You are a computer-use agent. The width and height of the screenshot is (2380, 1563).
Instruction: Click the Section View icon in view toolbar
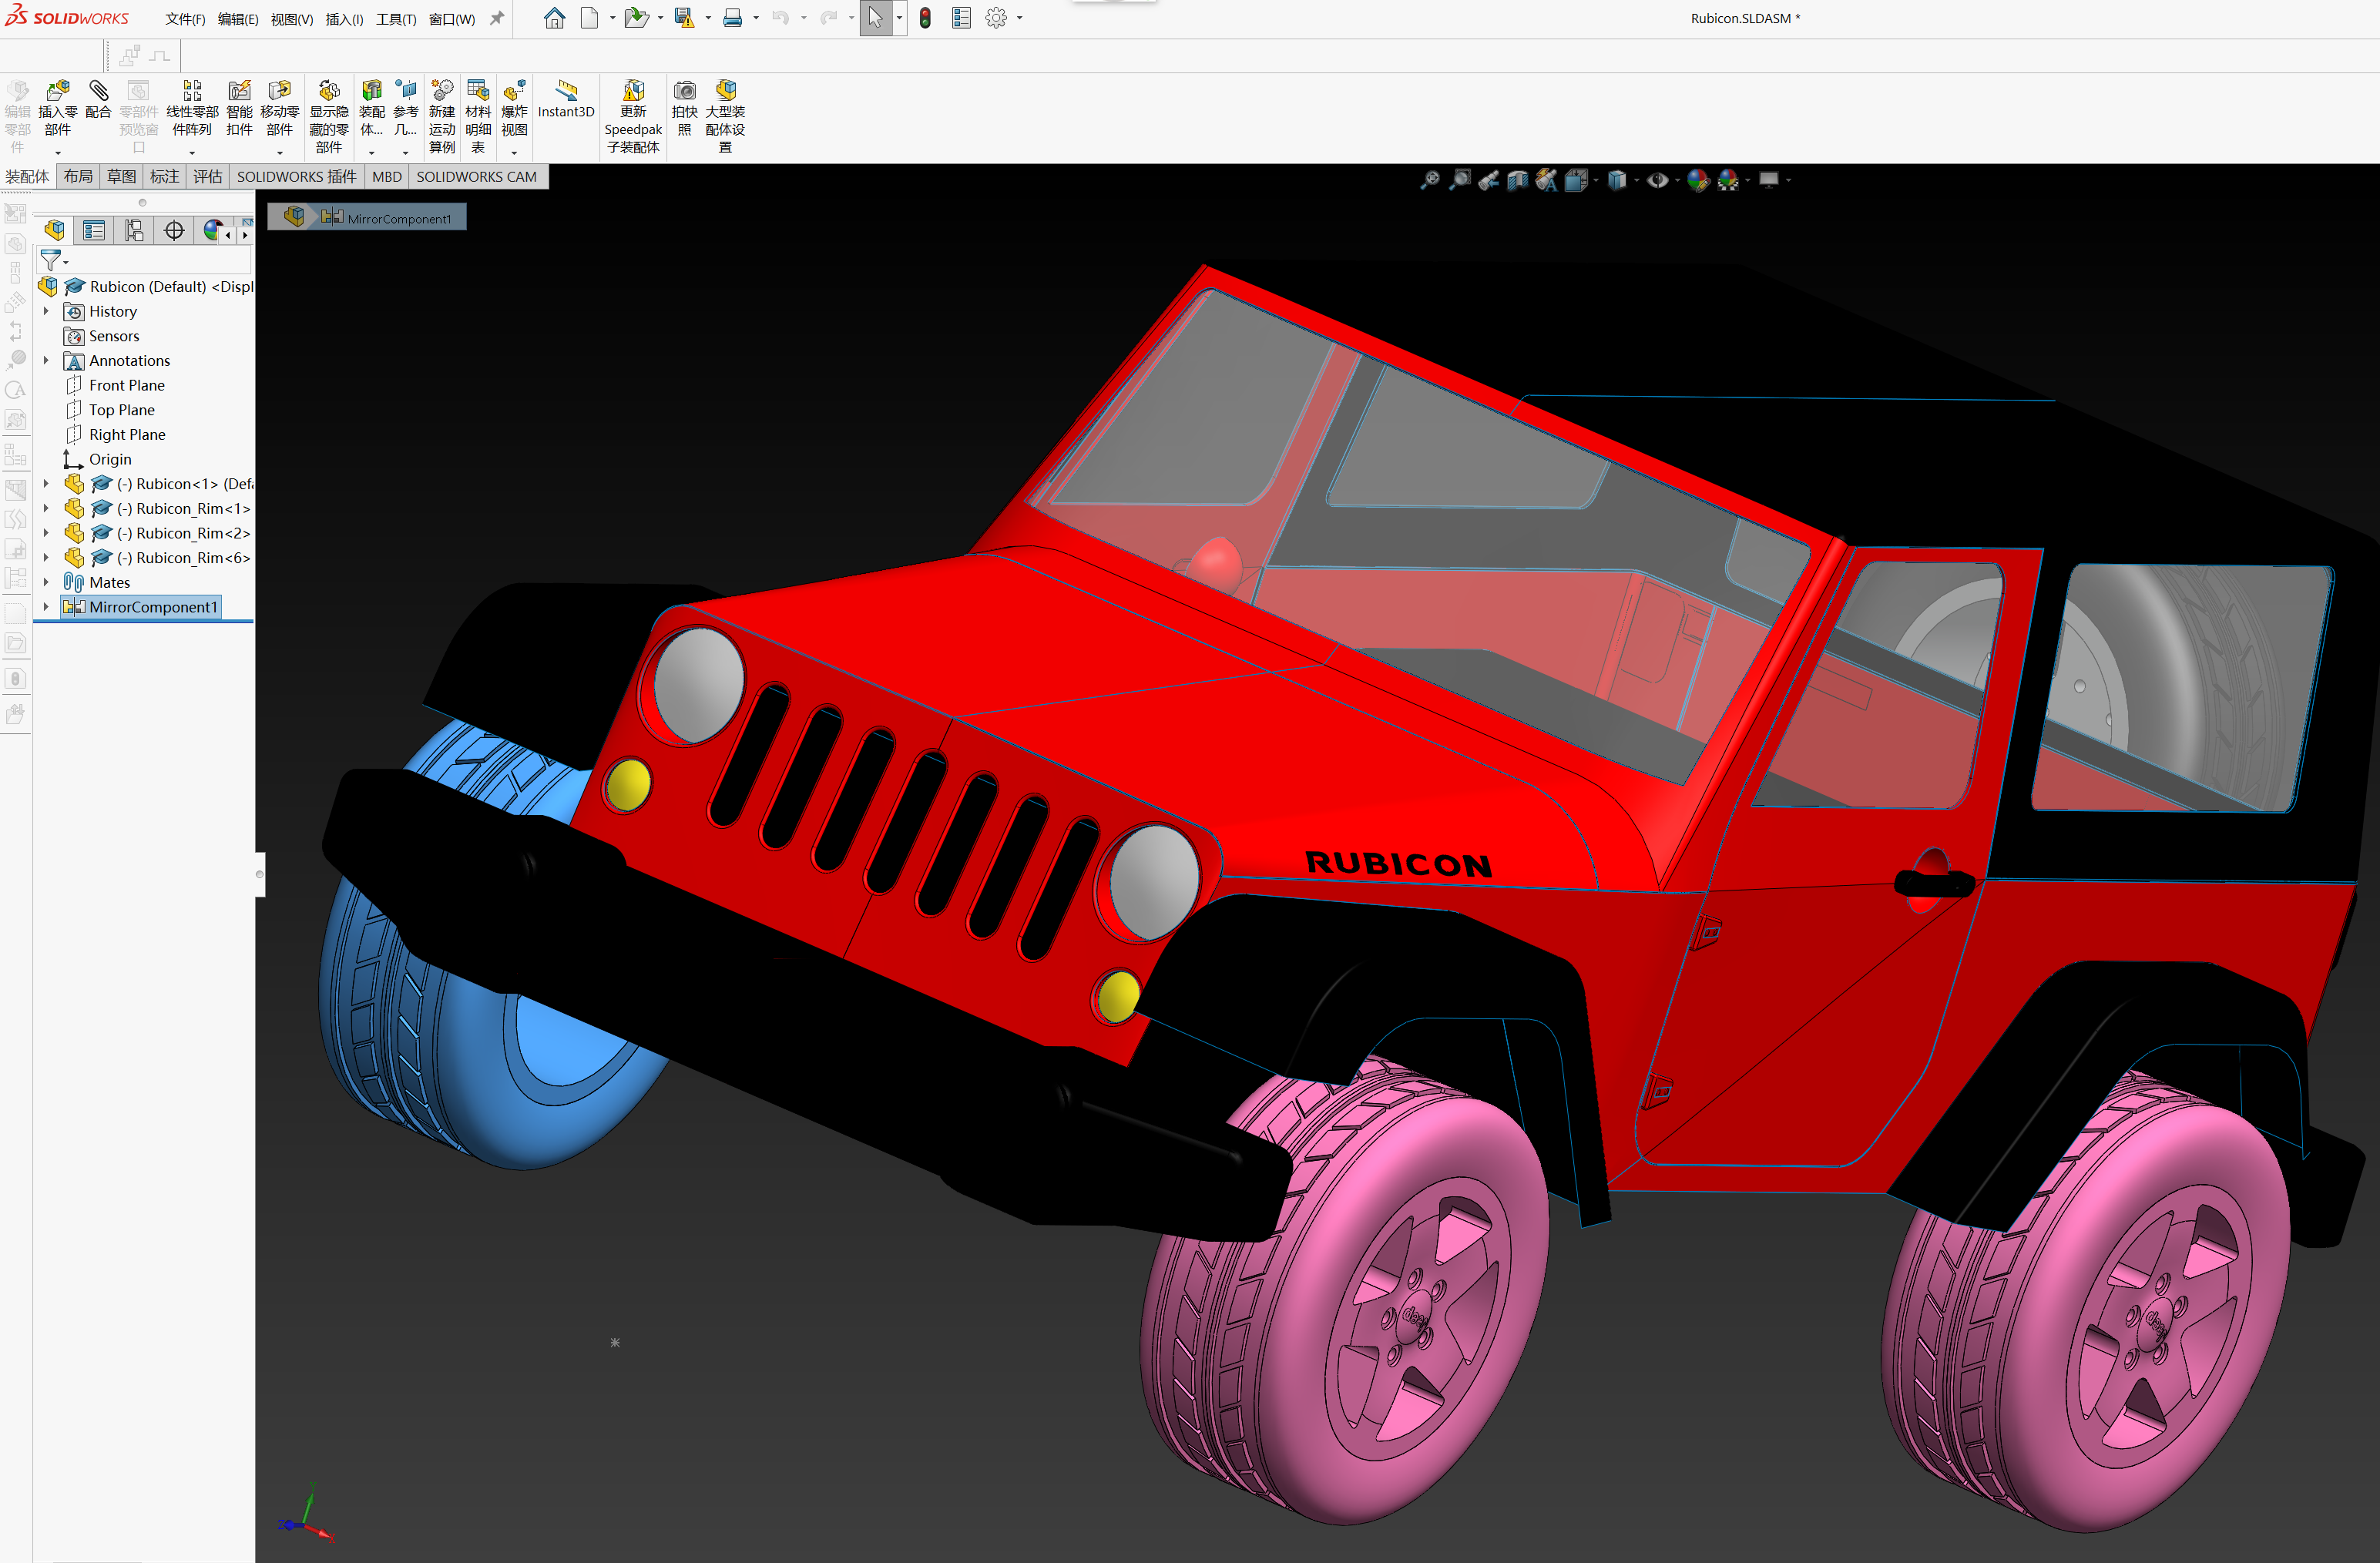(1517, 180)
